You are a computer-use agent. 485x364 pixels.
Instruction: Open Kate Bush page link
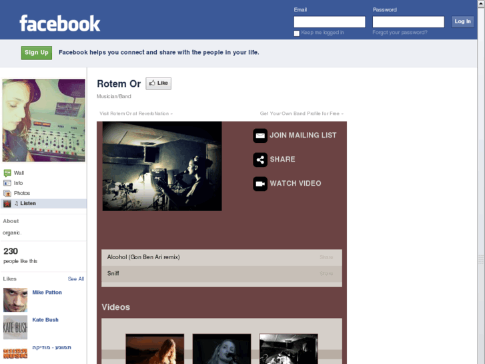coord(45,320)
